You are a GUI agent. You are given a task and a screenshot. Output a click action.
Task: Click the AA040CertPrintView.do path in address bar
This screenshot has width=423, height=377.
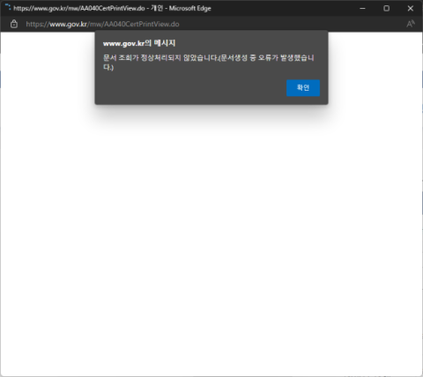coord(142,24)
